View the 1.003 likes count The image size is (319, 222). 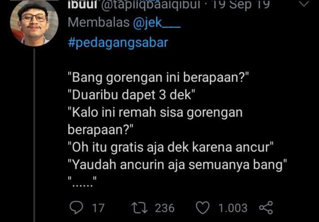[x=233, y=208]
